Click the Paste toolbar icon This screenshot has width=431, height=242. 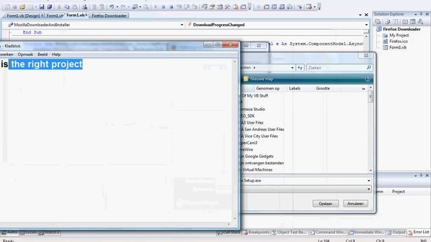pyautogui.click(x=75, y=7)
